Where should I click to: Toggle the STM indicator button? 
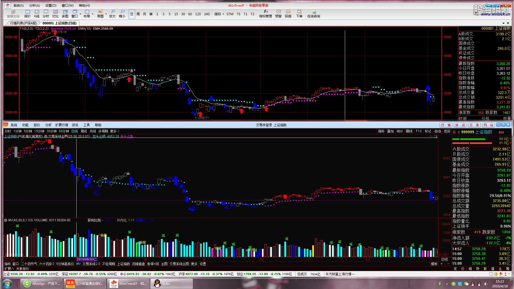coord(230,14)
